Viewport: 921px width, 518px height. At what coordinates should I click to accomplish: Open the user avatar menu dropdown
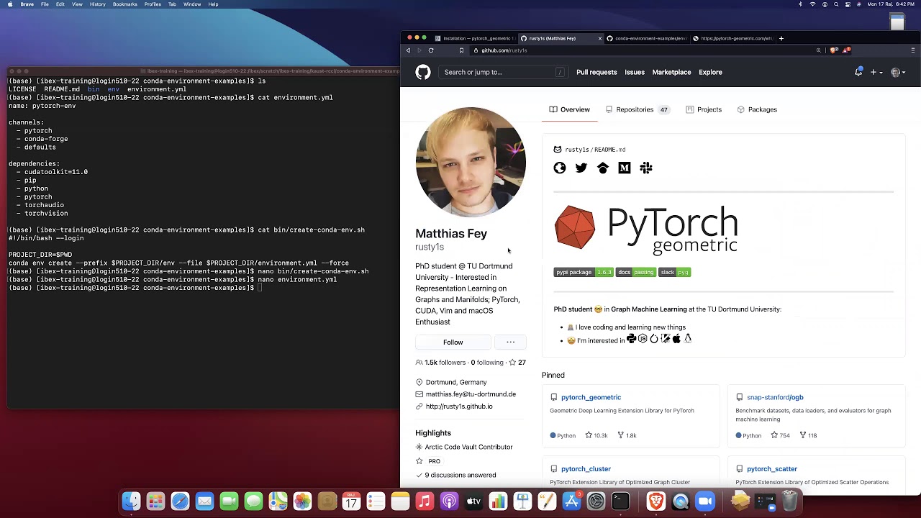[898, 72]
